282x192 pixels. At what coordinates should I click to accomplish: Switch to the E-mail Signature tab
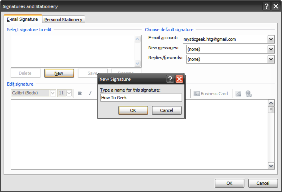click(x=23, y=19)
